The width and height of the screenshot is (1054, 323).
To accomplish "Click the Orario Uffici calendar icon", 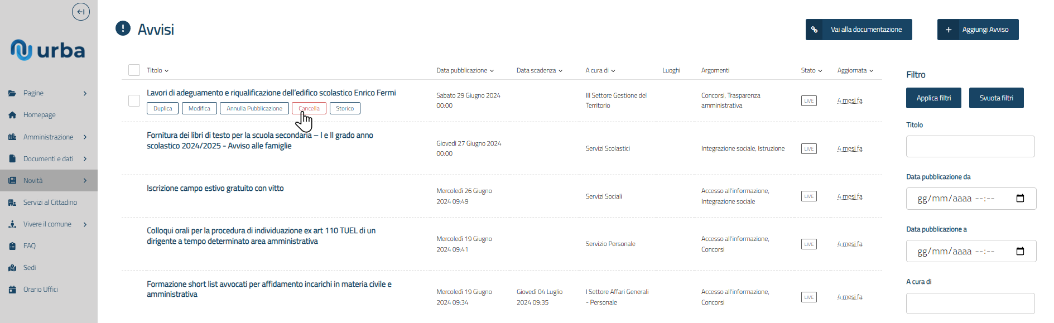I will pyautogui.click(x=12, y=290).
